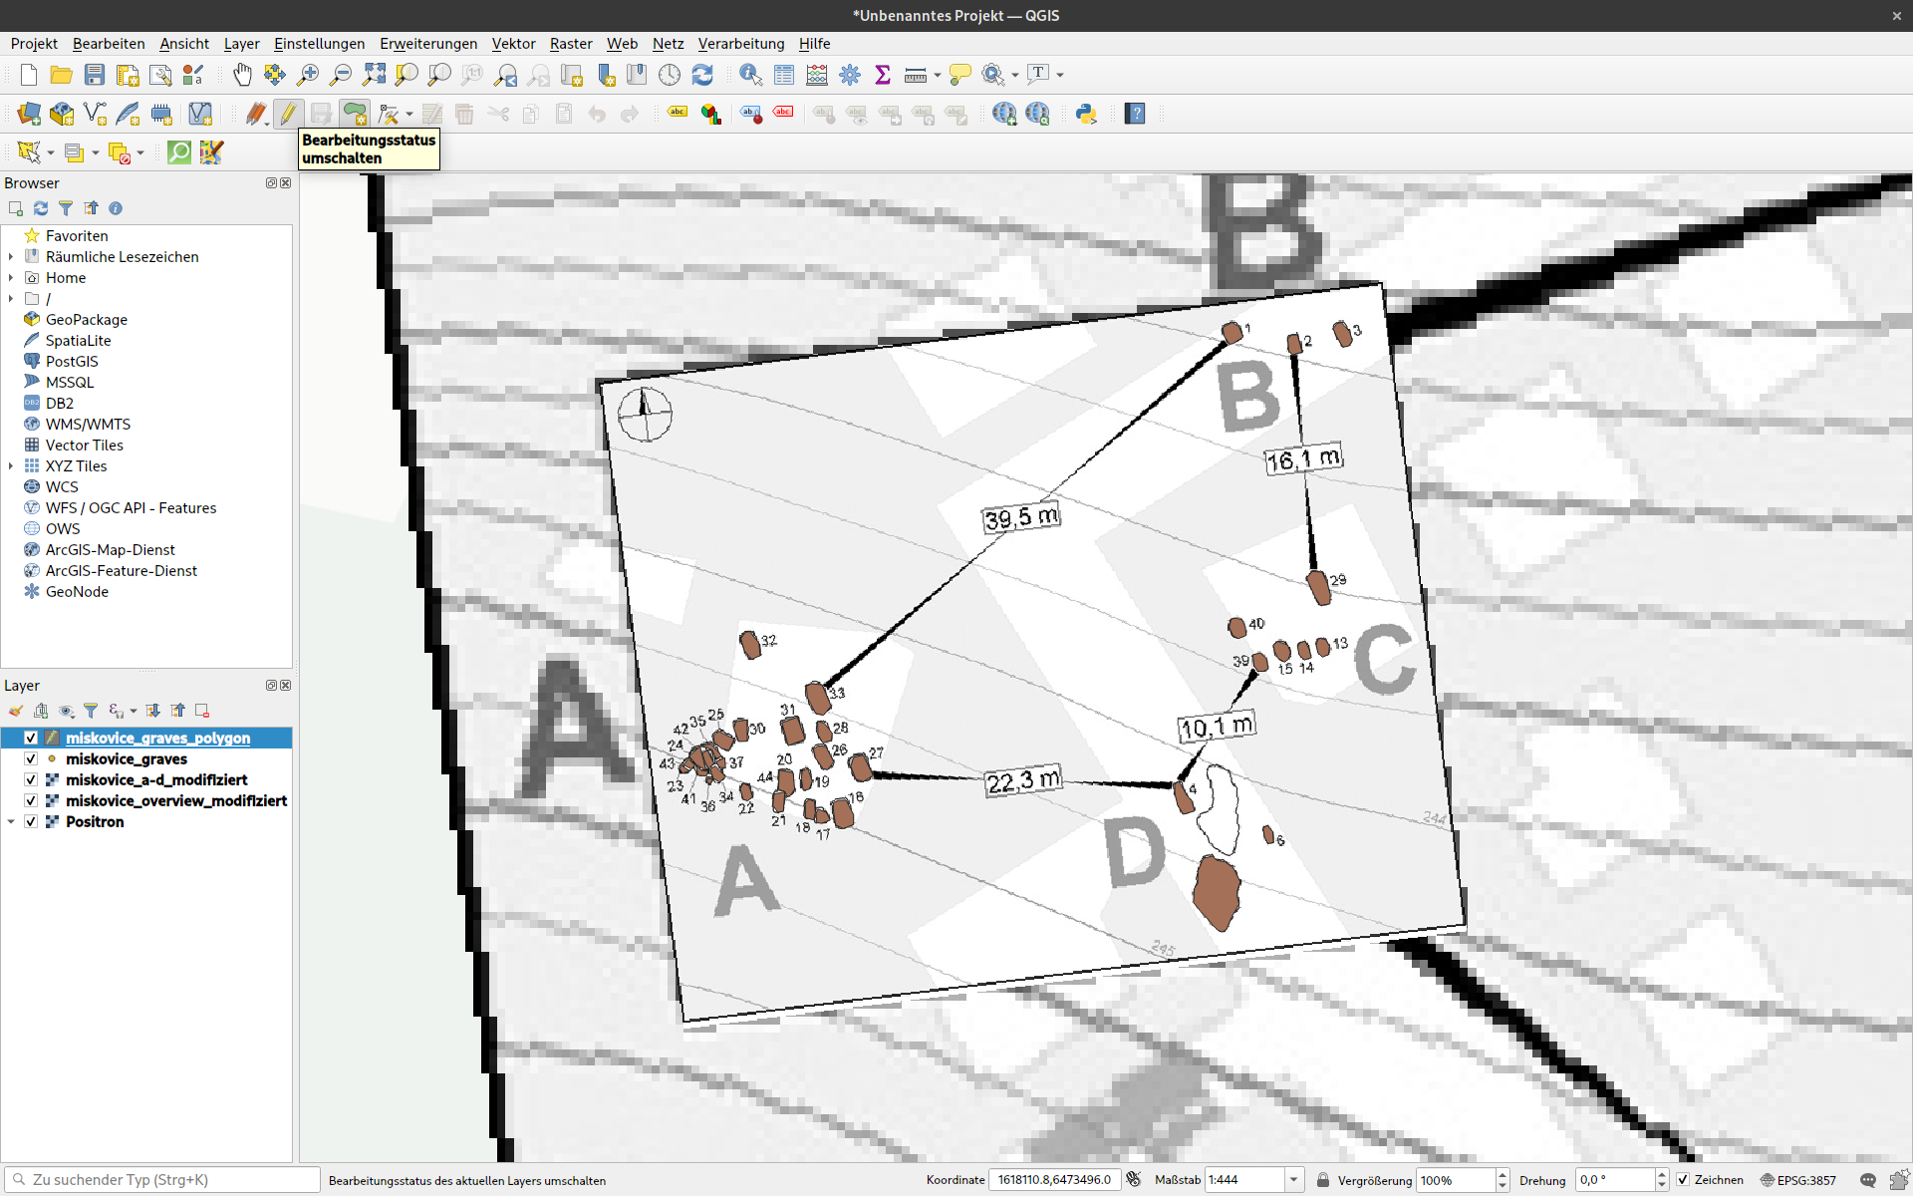Open the Erweiterungen menu

coord(428,44)
